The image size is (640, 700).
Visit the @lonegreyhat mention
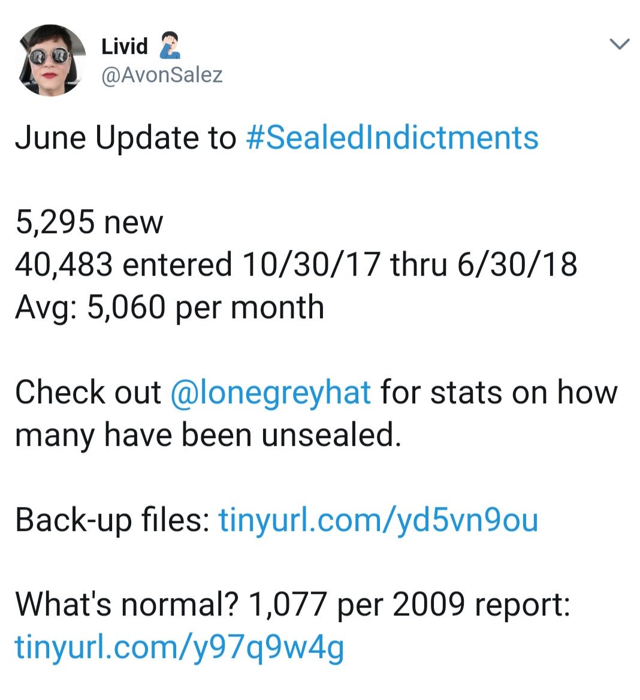(270, 393)
